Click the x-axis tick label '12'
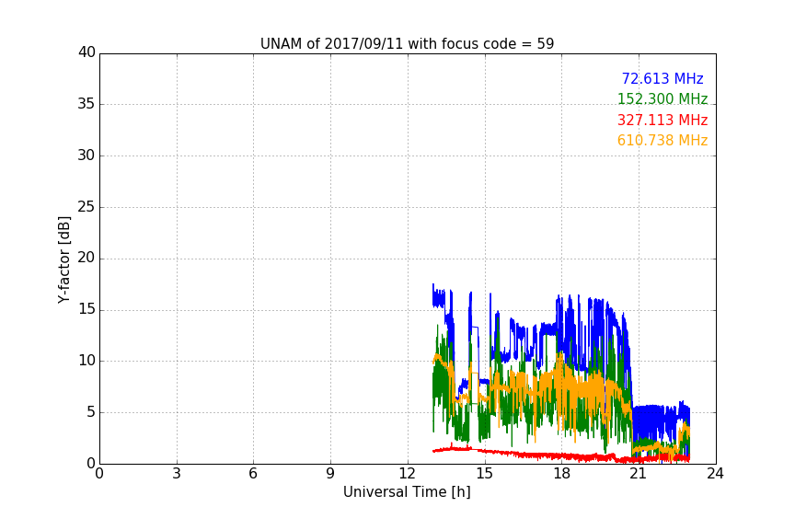 tap(408, 474)
